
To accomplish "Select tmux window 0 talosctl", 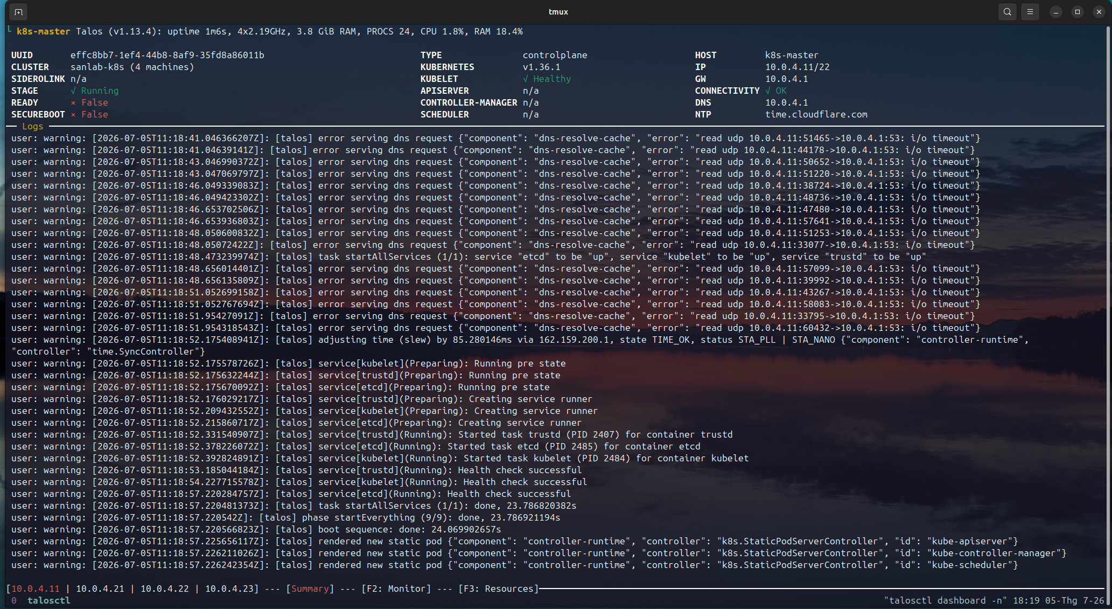I will 41,600.
